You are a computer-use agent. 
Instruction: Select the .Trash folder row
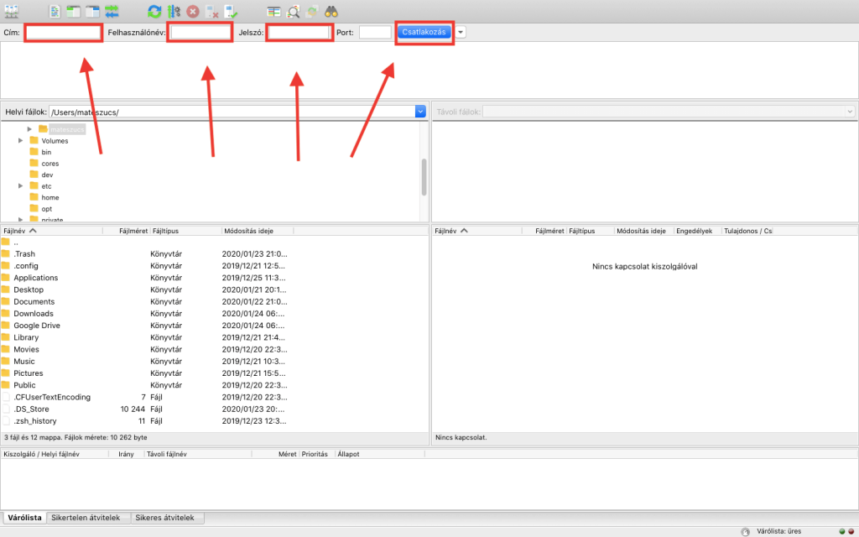click(215, 253)
